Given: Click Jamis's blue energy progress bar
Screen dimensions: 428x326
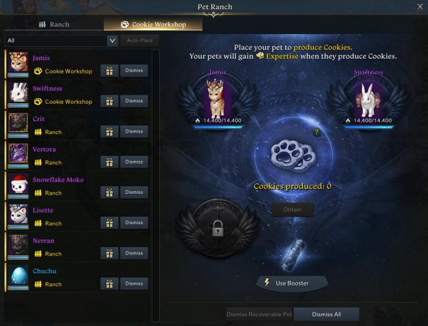Looking at the screenshot, I should (218, 127).
